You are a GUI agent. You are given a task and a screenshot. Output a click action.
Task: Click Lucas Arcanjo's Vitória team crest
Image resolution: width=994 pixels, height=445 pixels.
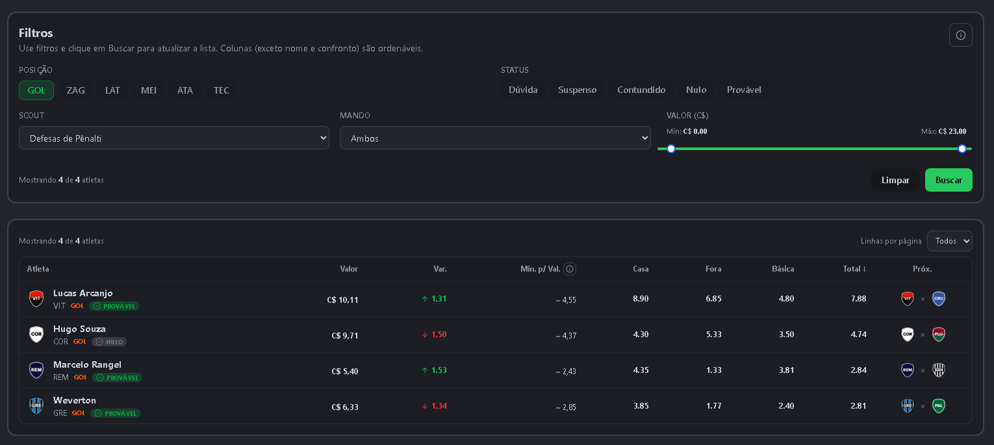pos(36,299)
